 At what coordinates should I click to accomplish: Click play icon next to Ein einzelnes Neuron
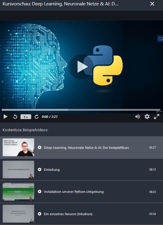point(40,214)
